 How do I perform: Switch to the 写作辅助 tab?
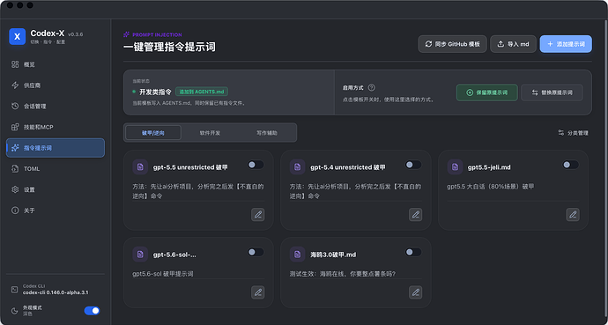pyautogui.click(x=267, y=132)
